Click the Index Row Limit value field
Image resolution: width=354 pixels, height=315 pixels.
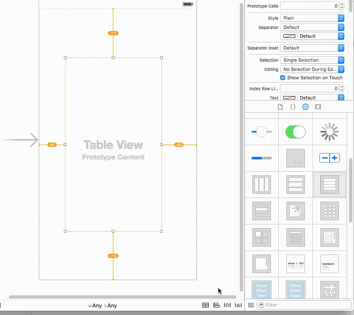309,89
